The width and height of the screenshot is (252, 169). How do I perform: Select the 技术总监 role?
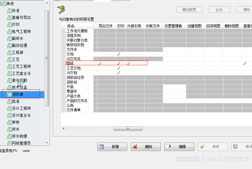20,87
